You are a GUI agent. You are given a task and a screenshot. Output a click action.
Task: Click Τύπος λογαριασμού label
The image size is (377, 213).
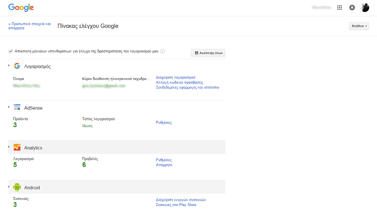pyautogui.click(x=98, y=119)
